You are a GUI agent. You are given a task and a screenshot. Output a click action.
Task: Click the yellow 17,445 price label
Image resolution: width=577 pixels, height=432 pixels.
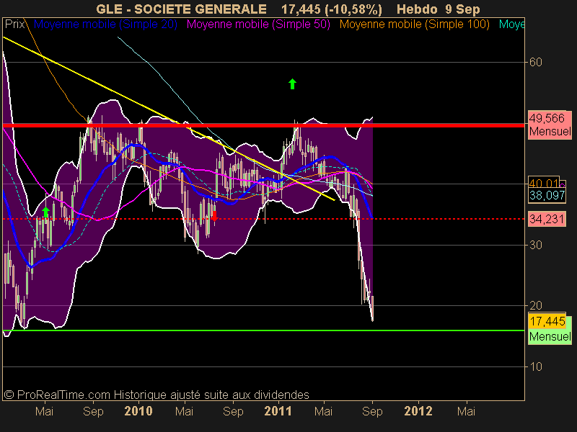point(547,321)
